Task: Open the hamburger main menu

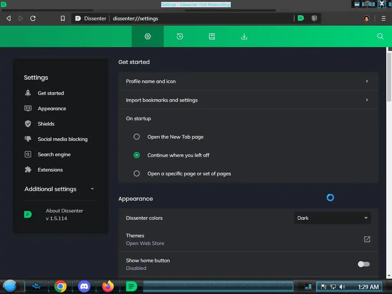Action: pyautogui.click(x=384, y=18)
